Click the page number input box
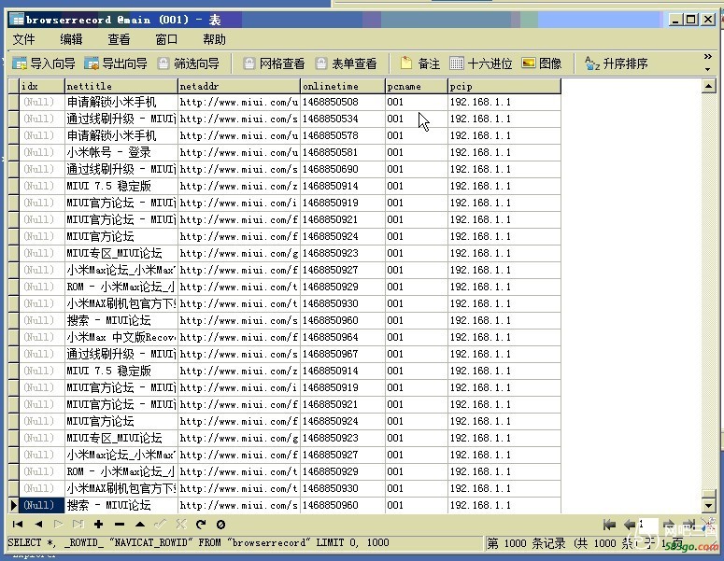724x561 pixels. coord(648,525)
